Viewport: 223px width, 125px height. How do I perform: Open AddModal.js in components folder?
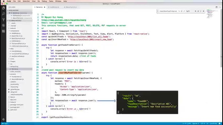(16, 33)
